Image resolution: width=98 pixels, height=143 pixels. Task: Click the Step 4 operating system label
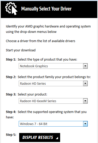46,115
